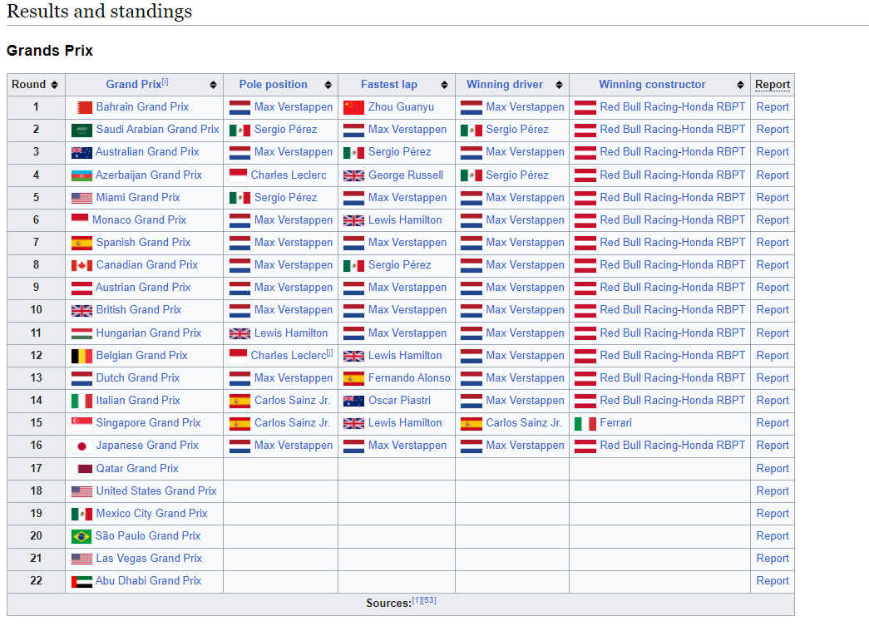Open source reference [1] in table footer
The height and width of the screenshot is (631, 869).
(417, 600)
